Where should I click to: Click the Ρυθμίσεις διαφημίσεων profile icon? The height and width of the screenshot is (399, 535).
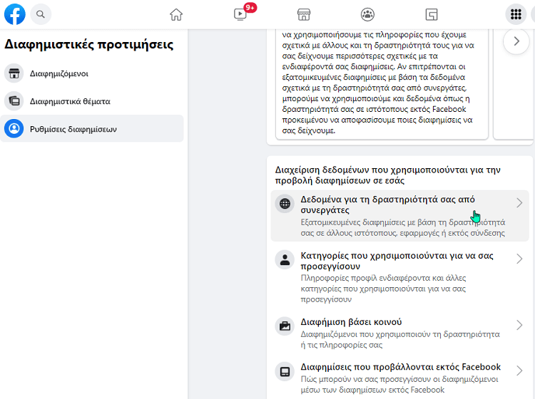pyautogui.click(x=14, y=128)
